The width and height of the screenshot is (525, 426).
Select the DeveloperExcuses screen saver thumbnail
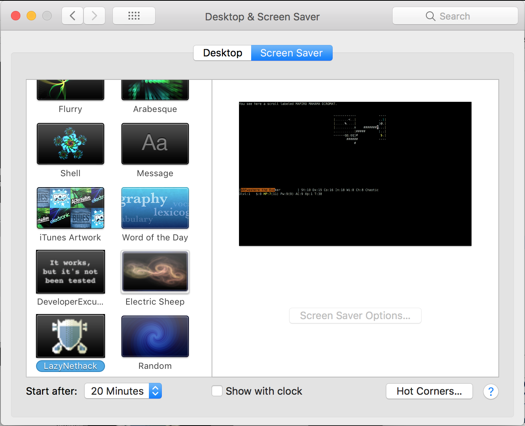71,272
